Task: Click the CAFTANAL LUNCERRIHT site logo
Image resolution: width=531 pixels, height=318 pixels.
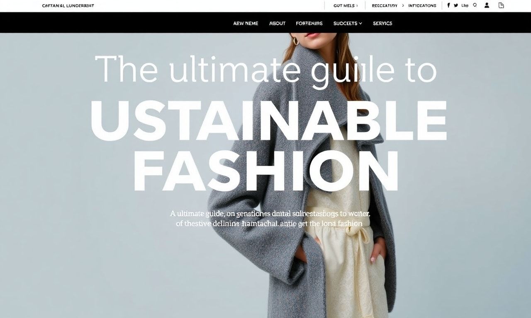Action: click(68, 6)
